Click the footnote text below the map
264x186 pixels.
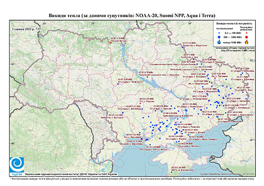pyautogui.click(x=132, y=178)
